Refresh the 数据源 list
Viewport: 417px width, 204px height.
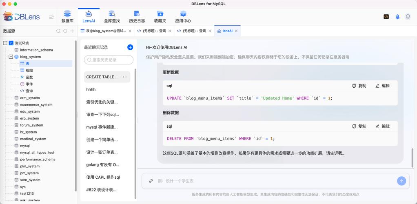point(65,31)
